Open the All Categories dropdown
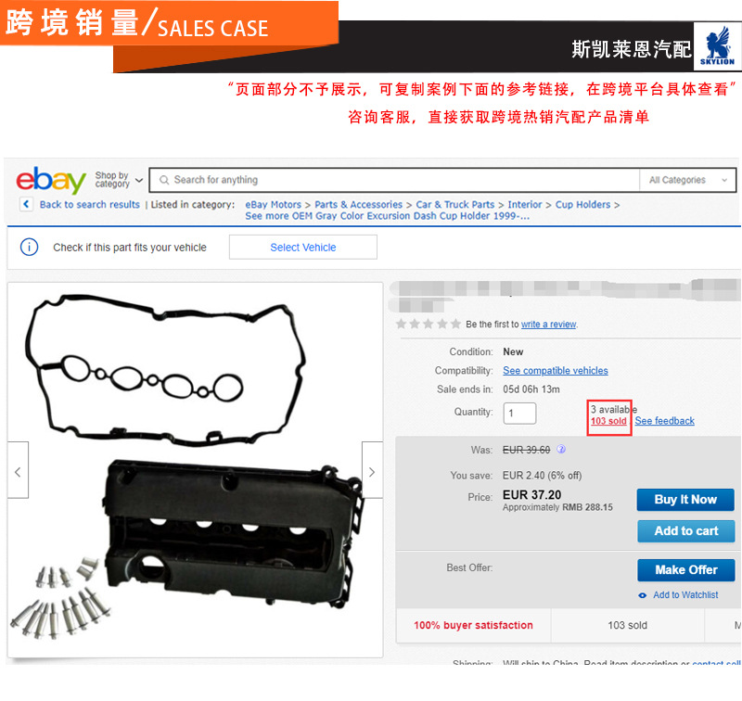Image resolution: width=742 pixels, height=701 pixels. click(x=687, y=180)
